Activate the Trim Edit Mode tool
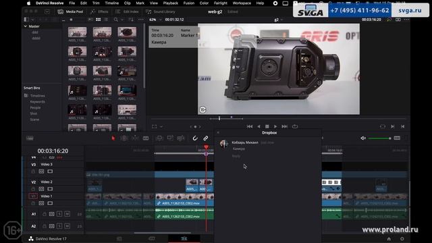The image size is (432, 243). [x=124, y=138]
